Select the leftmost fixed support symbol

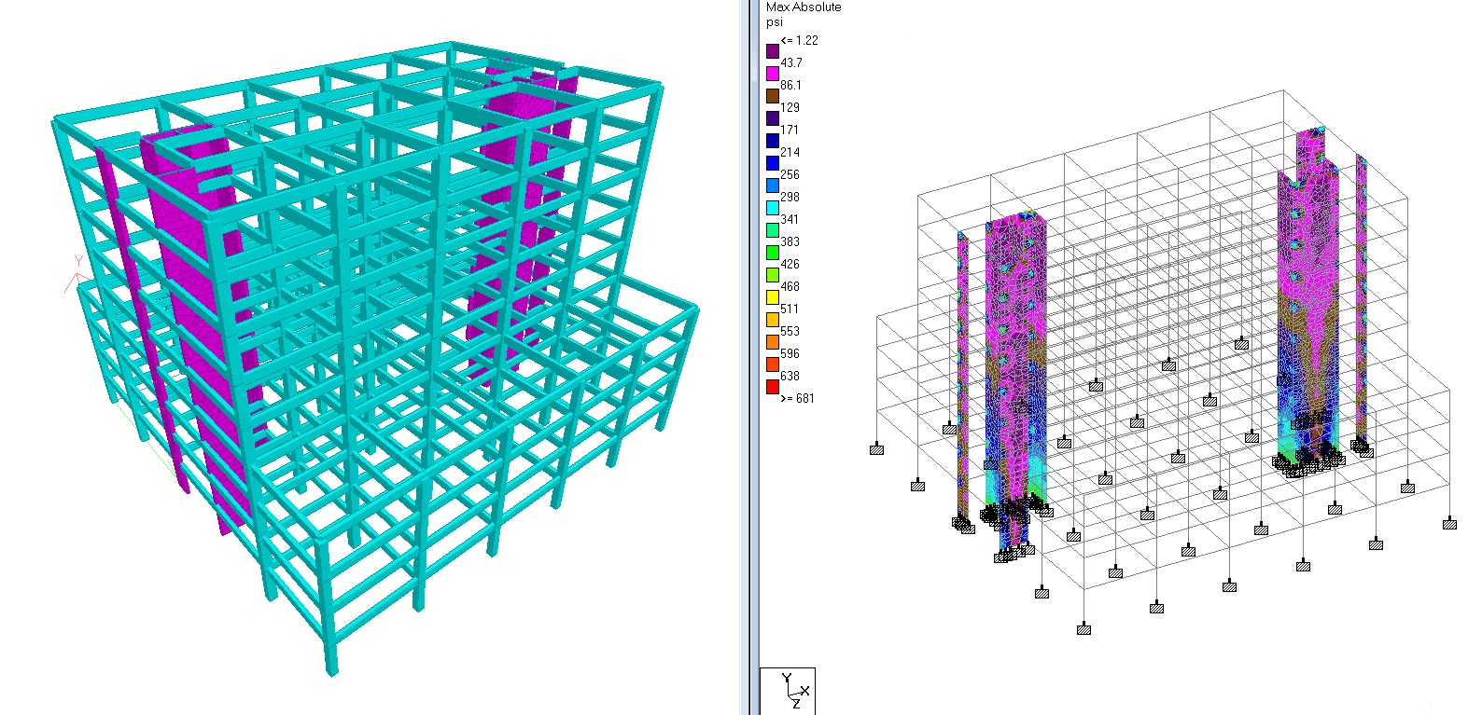876,450
